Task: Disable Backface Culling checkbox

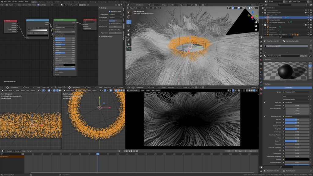Action: pos(109,11)
